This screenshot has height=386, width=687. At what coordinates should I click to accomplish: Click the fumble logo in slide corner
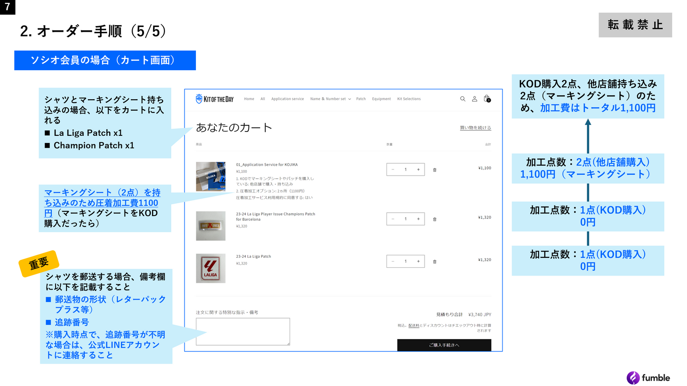pyautogui.click(x=648, y=377)
